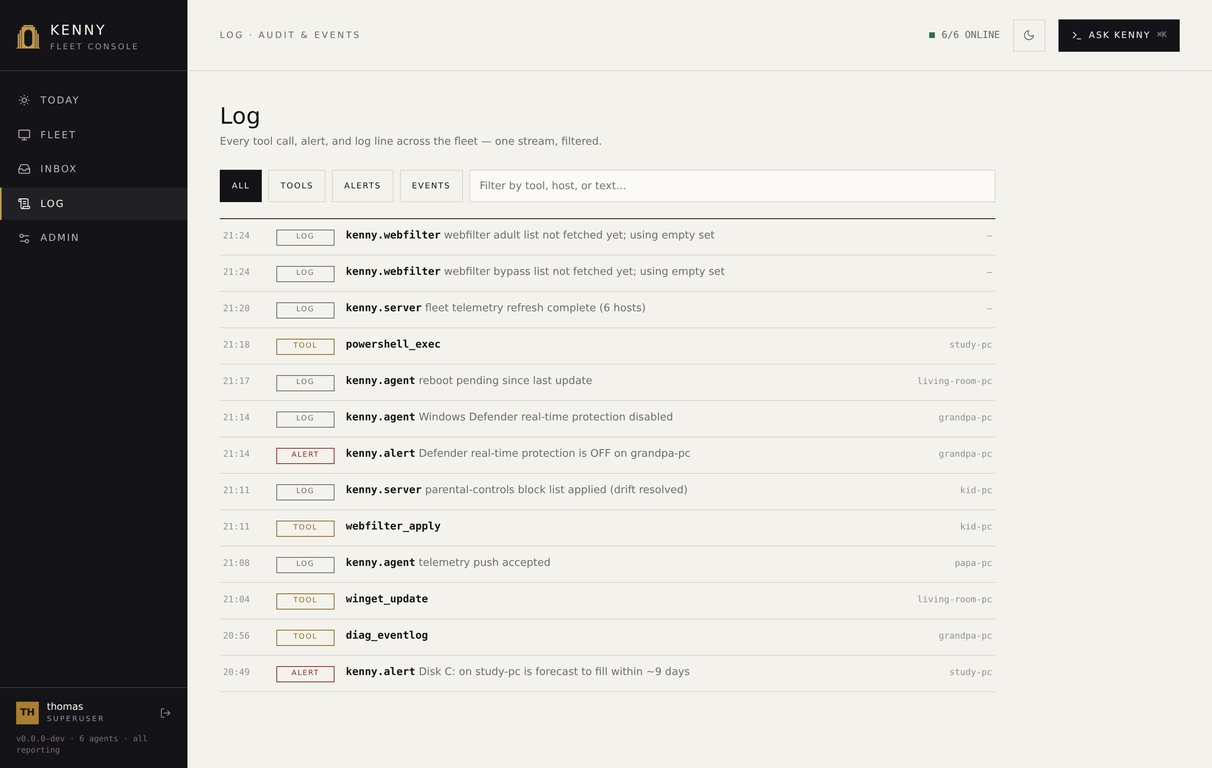
Task: Click the TOOL badge at 21:18
Action: [305, 346]
